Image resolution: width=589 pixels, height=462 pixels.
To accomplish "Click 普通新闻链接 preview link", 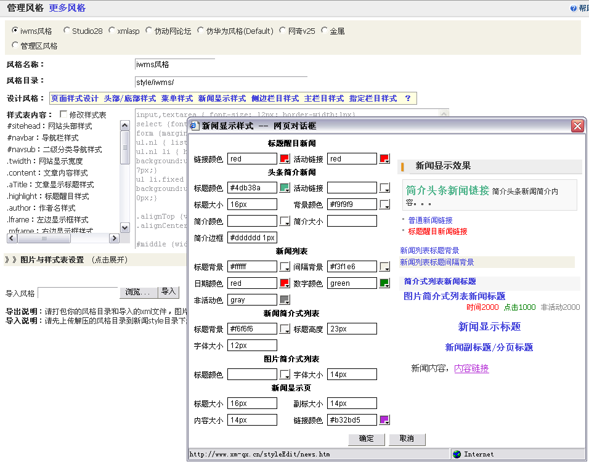I will 430,221.
